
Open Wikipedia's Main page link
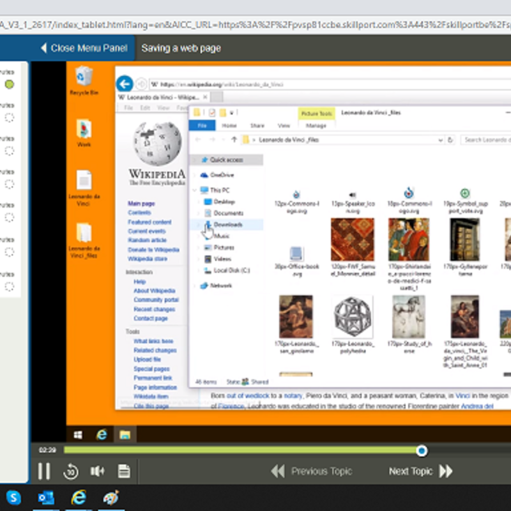click(141, 203)
